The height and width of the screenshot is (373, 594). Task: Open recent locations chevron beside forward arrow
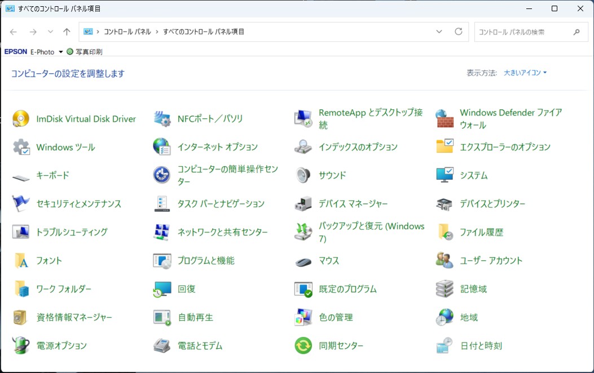pyautogui.click(x=51, y=32)
